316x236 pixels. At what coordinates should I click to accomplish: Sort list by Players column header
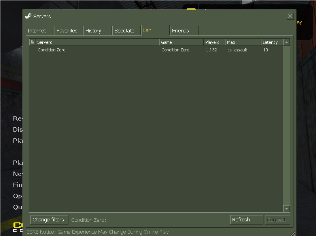(214, 42)
